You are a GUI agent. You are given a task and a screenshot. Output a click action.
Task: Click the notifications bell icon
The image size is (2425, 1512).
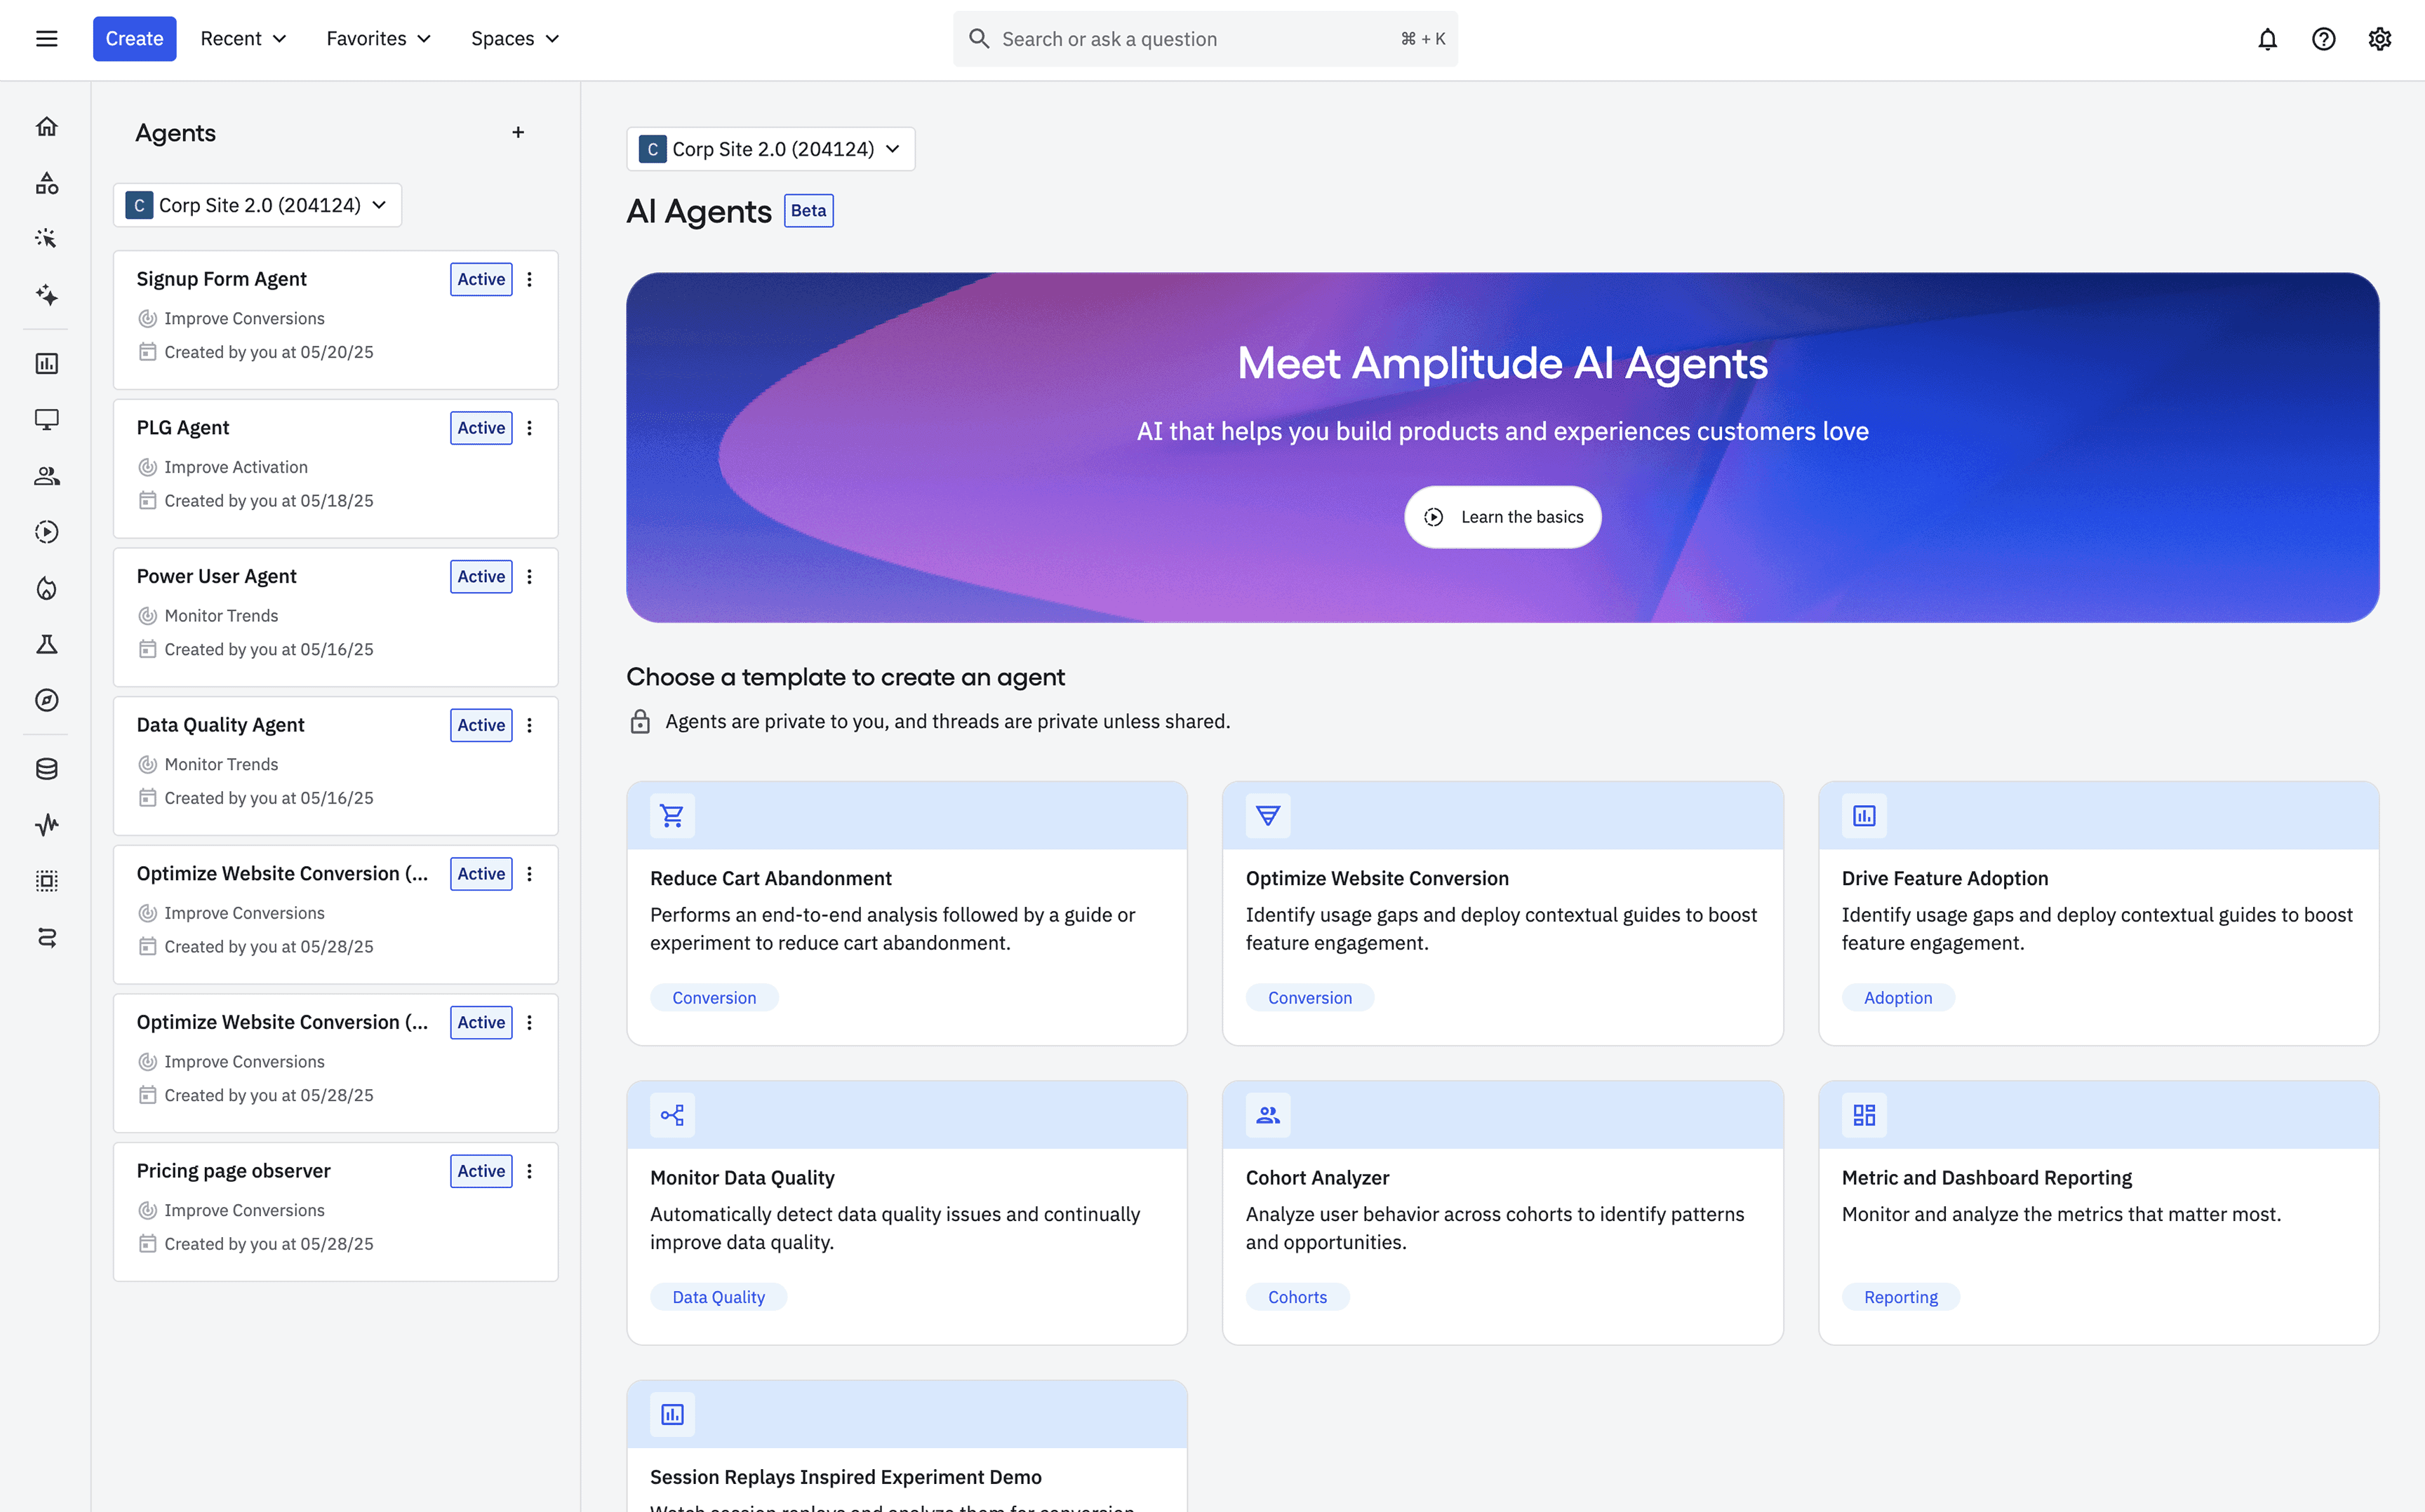[x=2267, y=38]
